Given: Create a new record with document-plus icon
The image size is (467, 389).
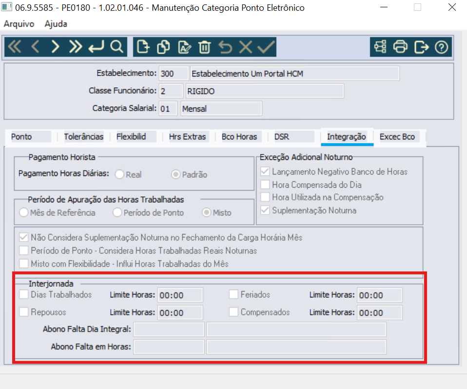Looking at the screenshot, I should click(x=143, y=47).
